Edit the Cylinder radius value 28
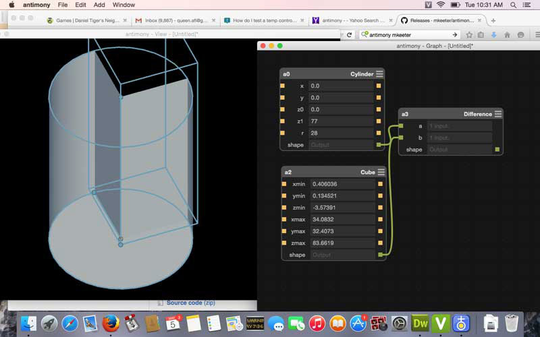Screen dimensions: 540x337 (x=341, y=133)
